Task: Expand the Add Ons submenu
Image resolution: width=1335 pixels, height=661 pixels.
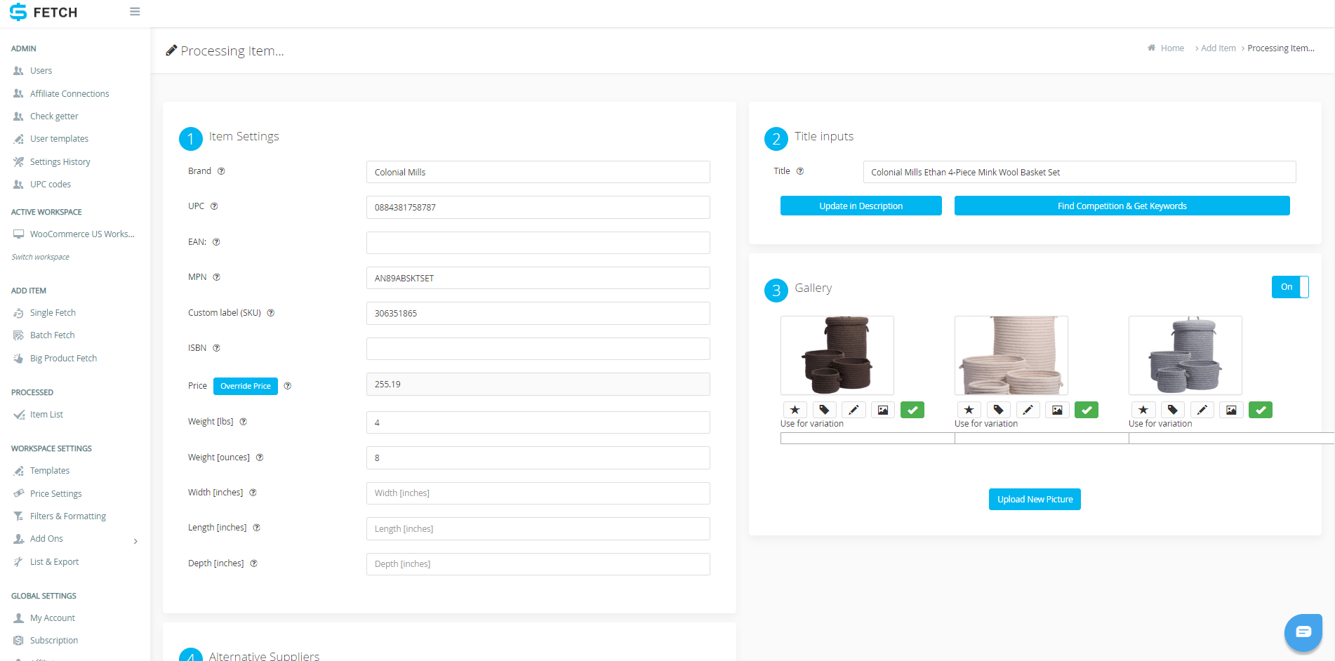Action: click(x=135, y=541)
